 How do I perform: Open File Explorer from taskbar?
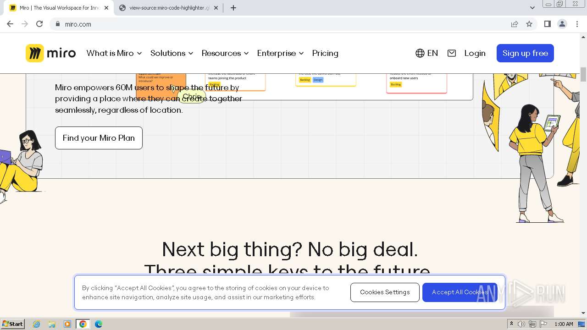[x=52, y=324]
